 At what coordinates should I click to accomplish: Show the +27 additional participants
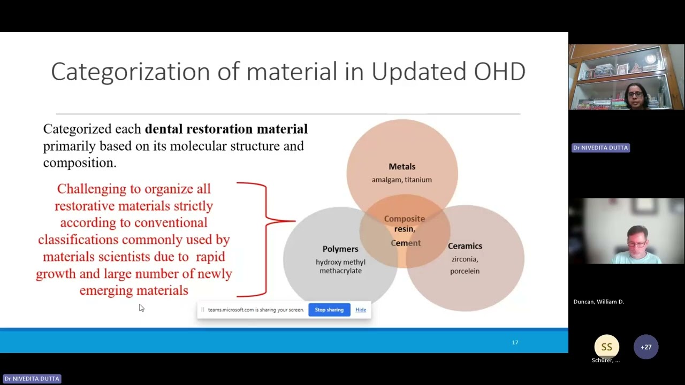pos(646,347)
